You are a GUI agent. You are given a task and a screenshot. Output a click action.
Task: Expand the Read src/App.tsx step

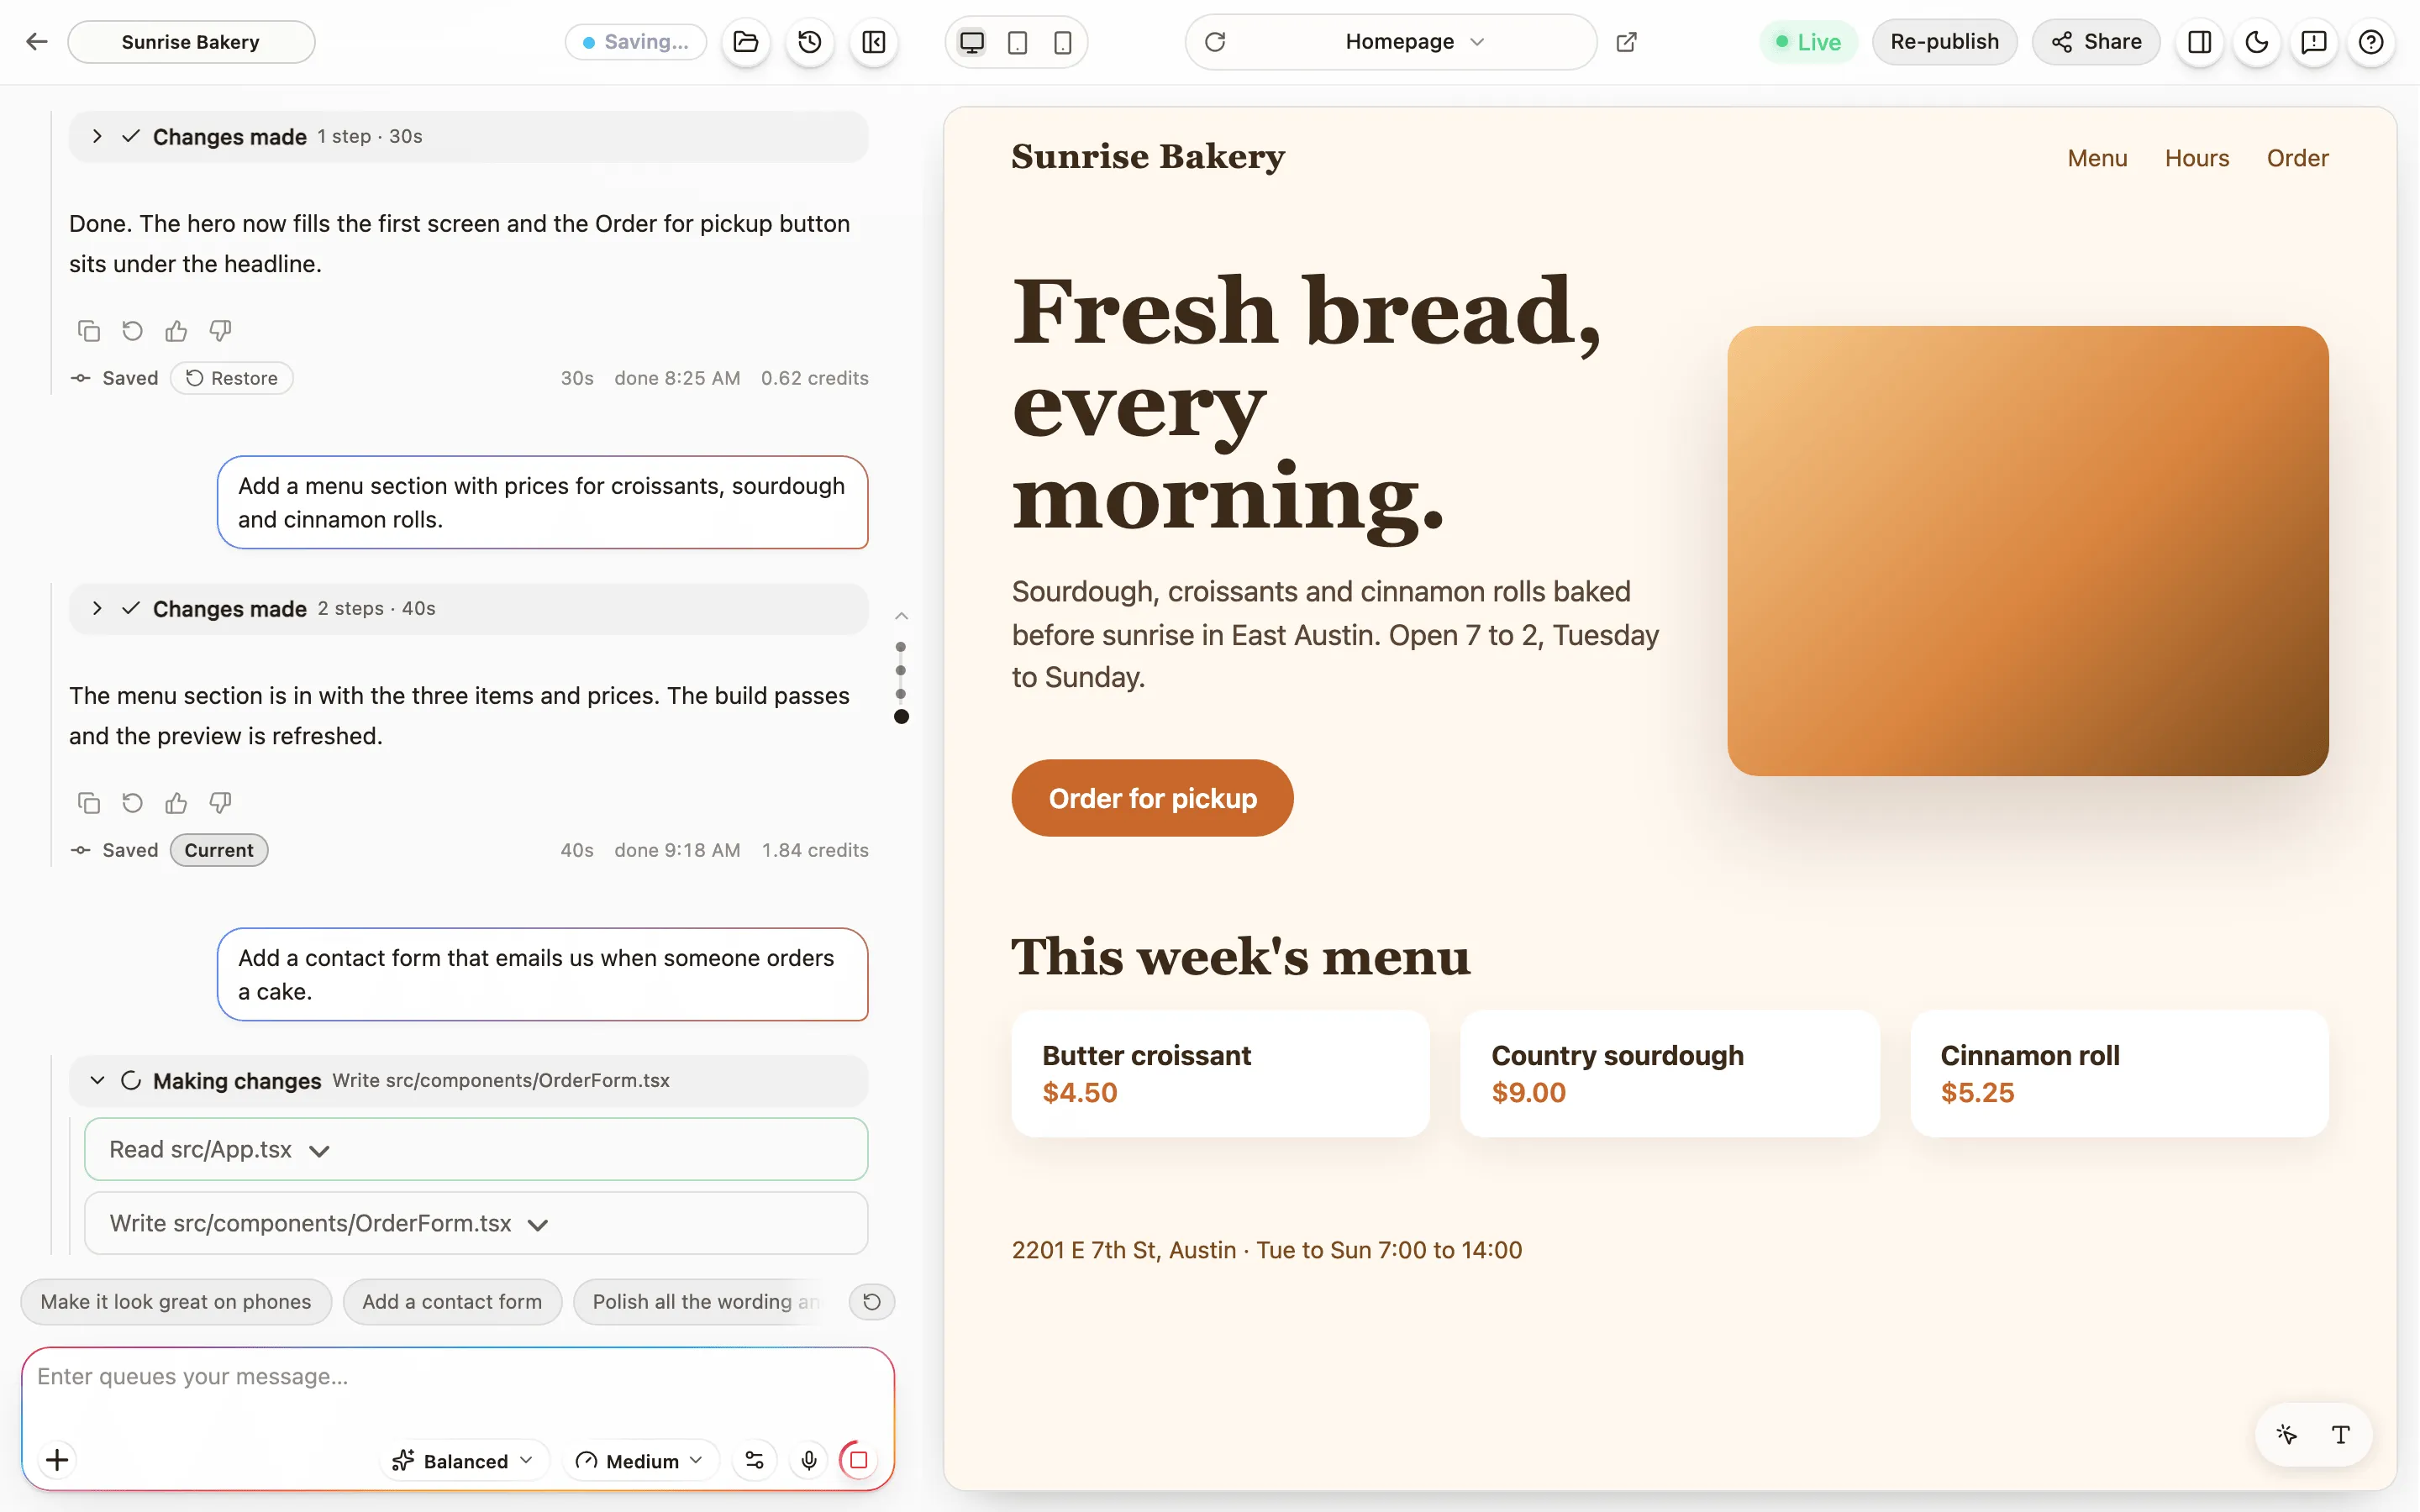point(476,1149)
